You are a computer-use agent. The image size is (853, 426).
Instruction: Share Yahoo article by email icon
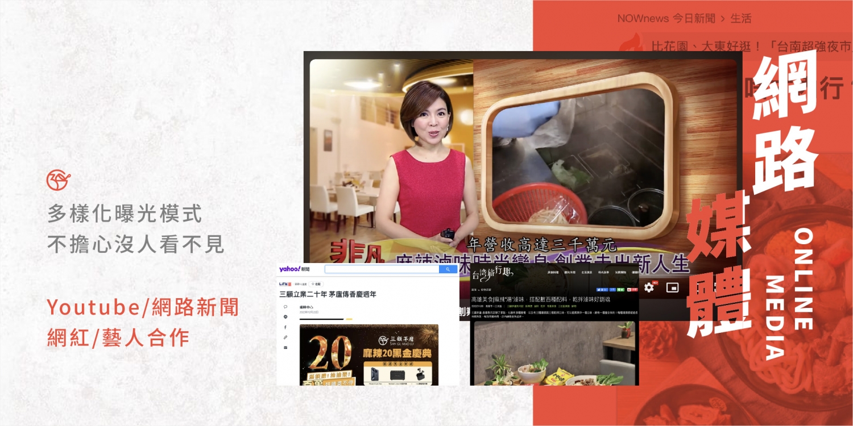285,347
